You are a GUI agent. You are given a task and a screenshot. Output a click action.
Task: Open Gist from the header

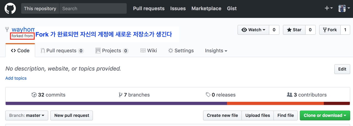pos(232,9)
